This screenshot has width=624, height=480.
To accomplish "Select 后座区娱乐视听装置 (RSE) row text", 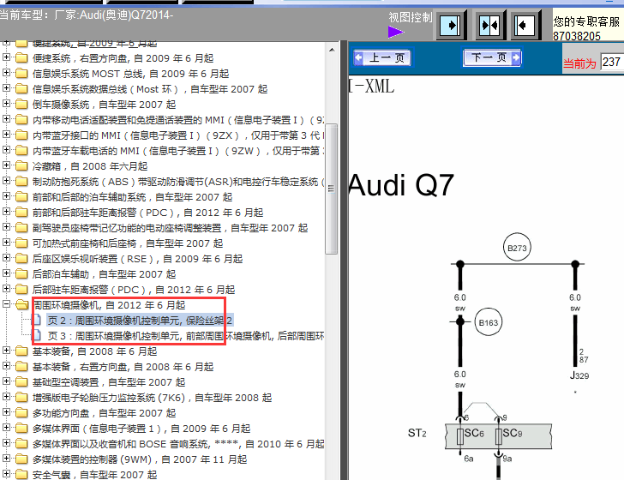I will point(137,259).
